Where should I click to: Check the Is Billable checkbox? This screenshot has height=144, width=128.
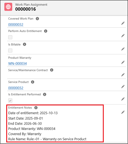10,50
